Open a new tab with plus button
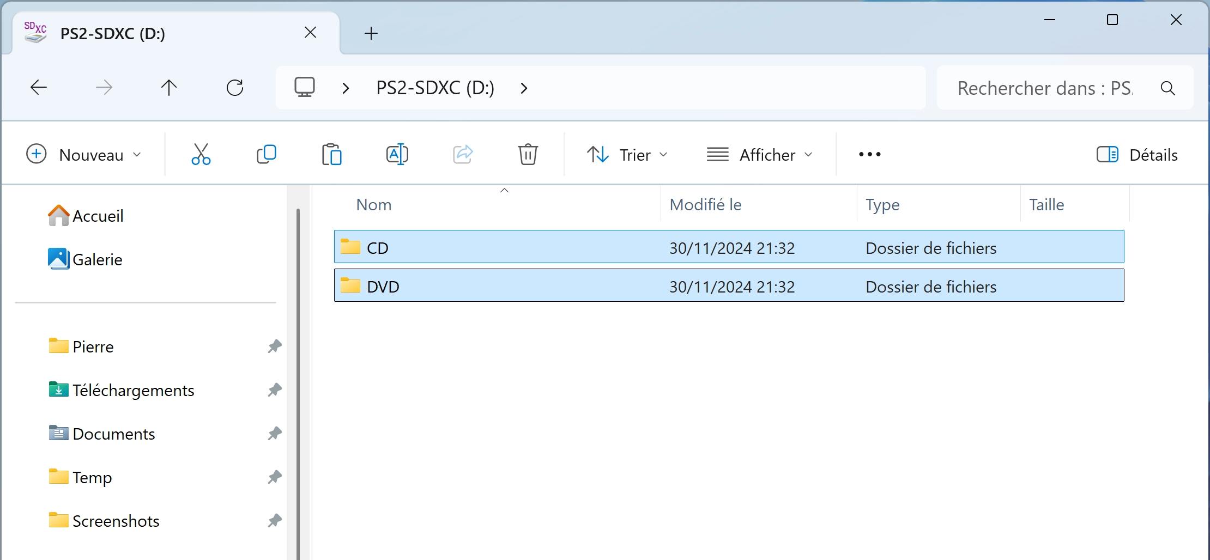The width and height of the screenshot is (1210, 560). tap(371, 33)
